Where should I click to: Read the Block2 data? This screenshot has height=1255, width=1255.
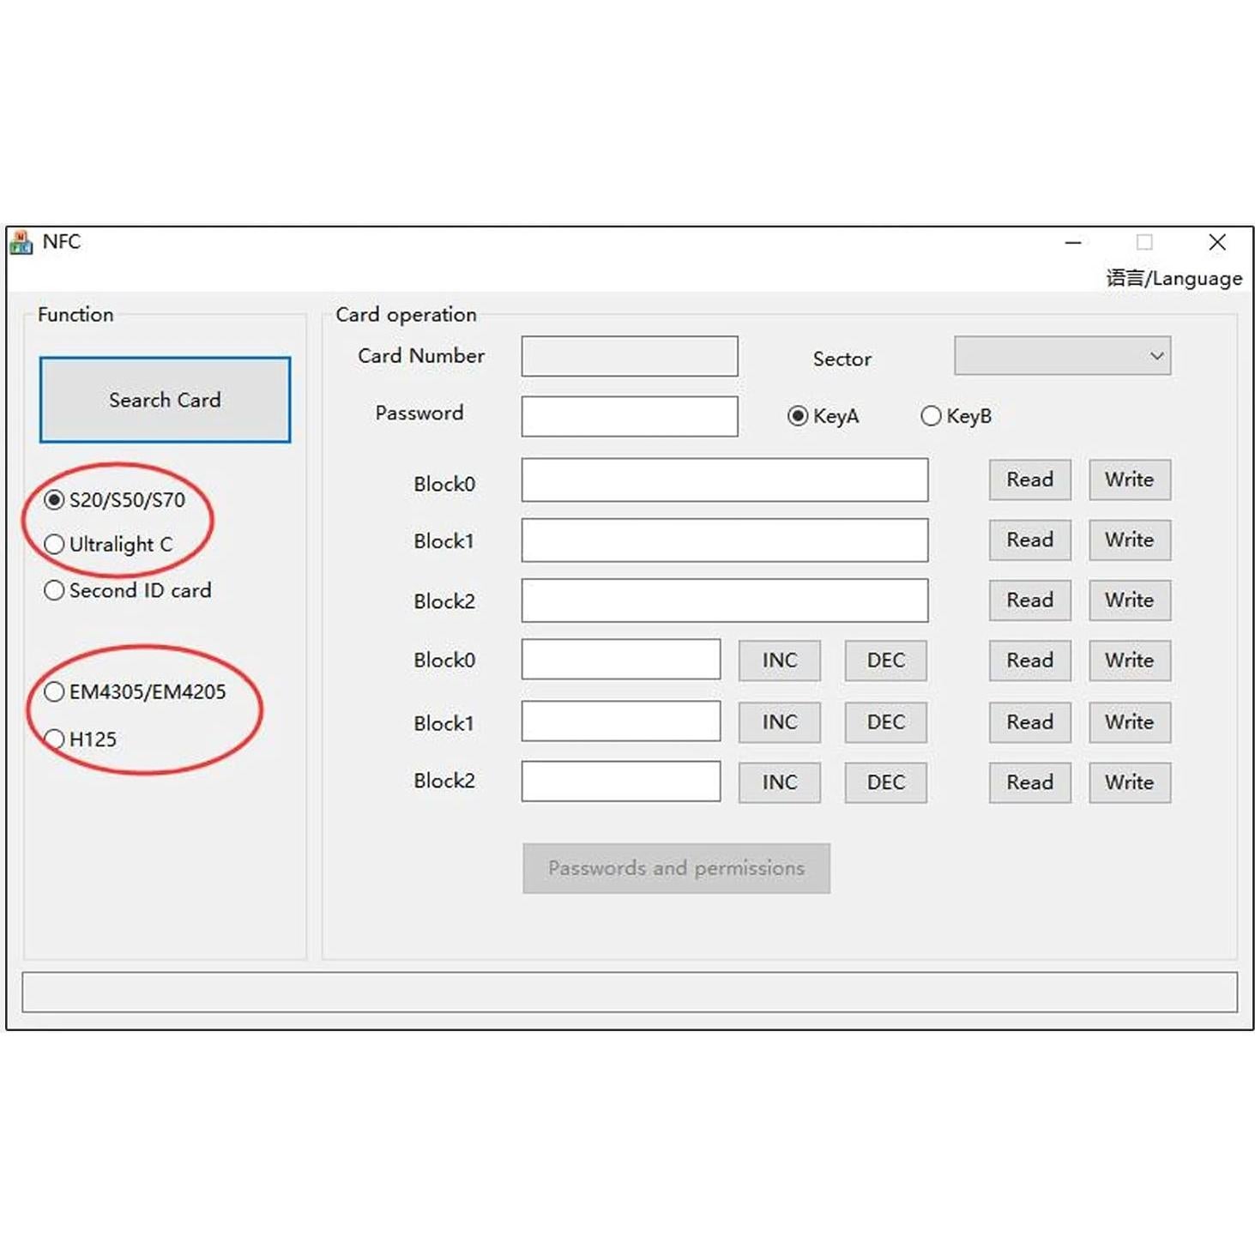[x=1029, y=600]
